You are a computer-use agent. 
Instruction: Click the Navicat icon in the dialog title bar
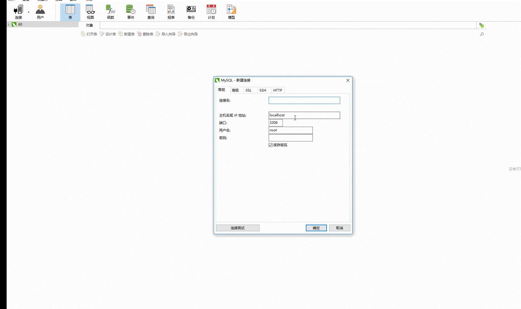coord(217,80)
